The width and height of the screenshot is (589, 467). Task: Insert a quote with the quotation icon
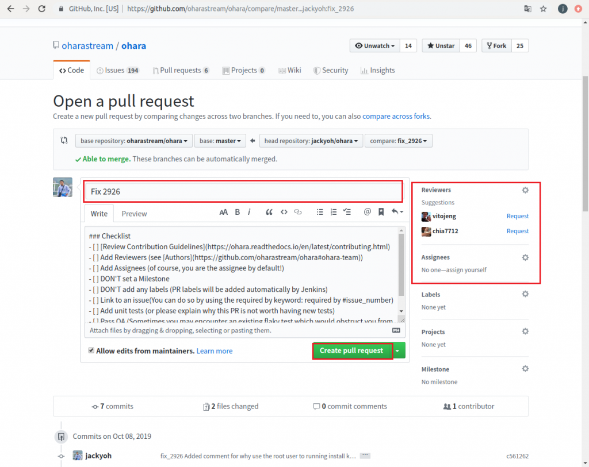(x=269, y=213)
